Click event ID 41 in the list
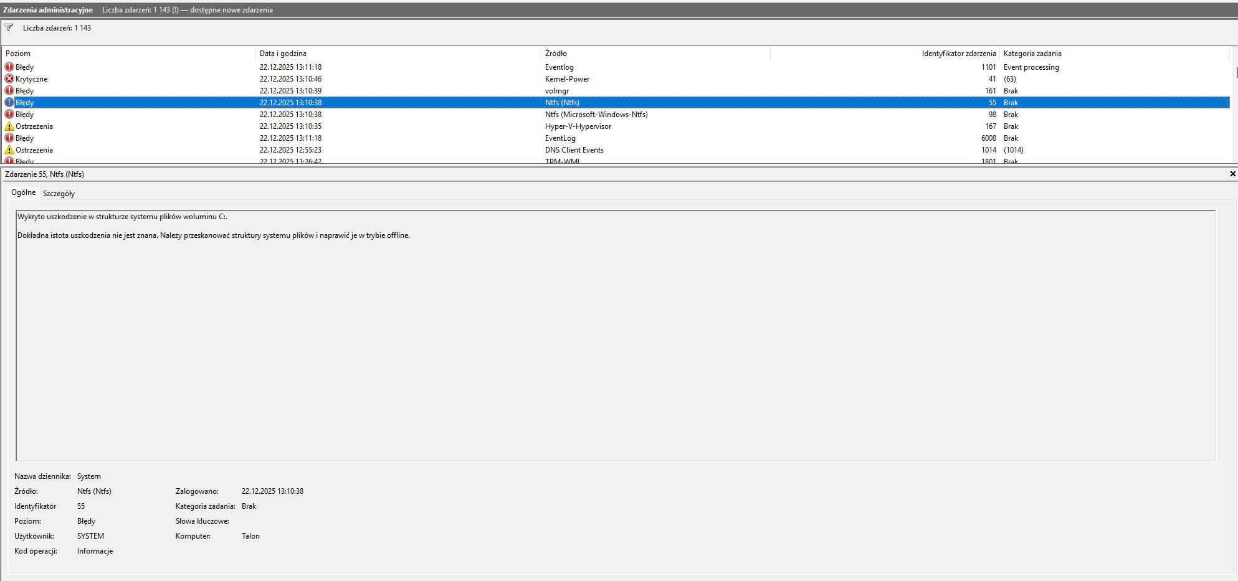Image resolution: width=1238 pixels, height=581 pixels. coord(992,79)
